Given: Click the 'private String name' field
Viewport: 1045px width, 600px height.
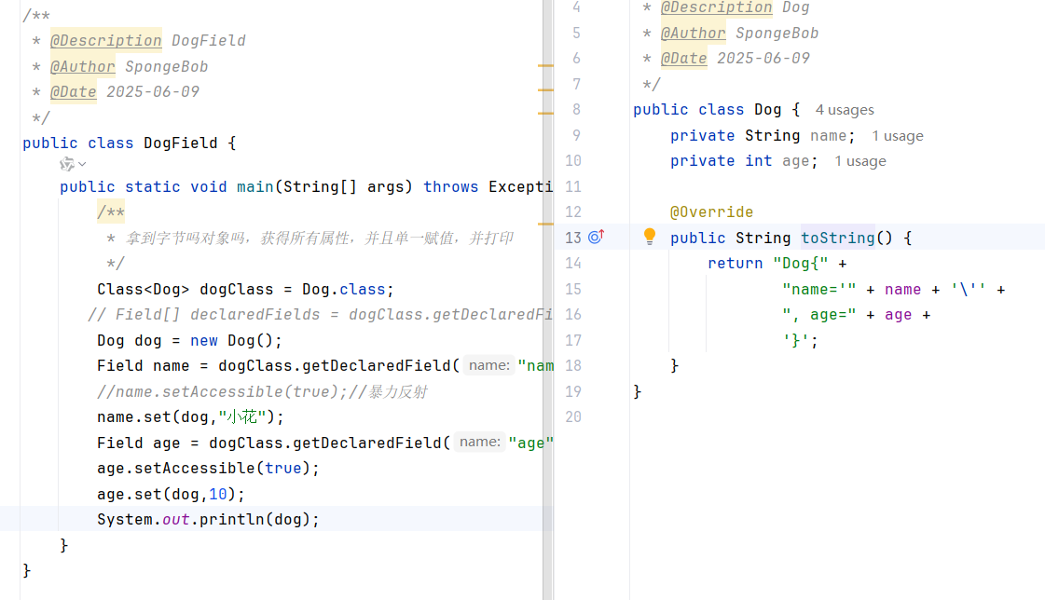Looking at the screenshot, I should 763,136.
